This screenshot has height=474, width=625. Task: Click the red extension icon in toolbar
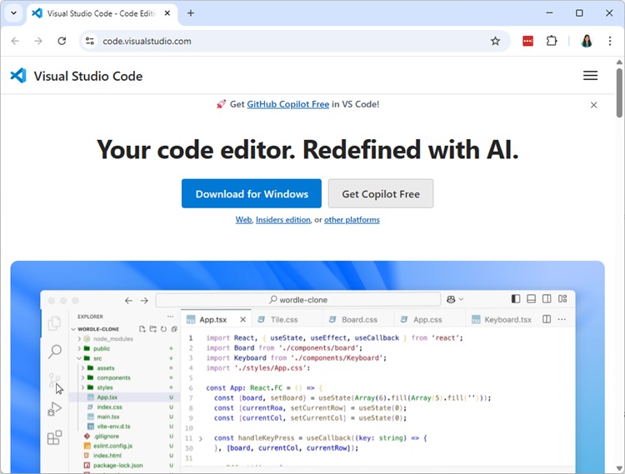point(527,41)
